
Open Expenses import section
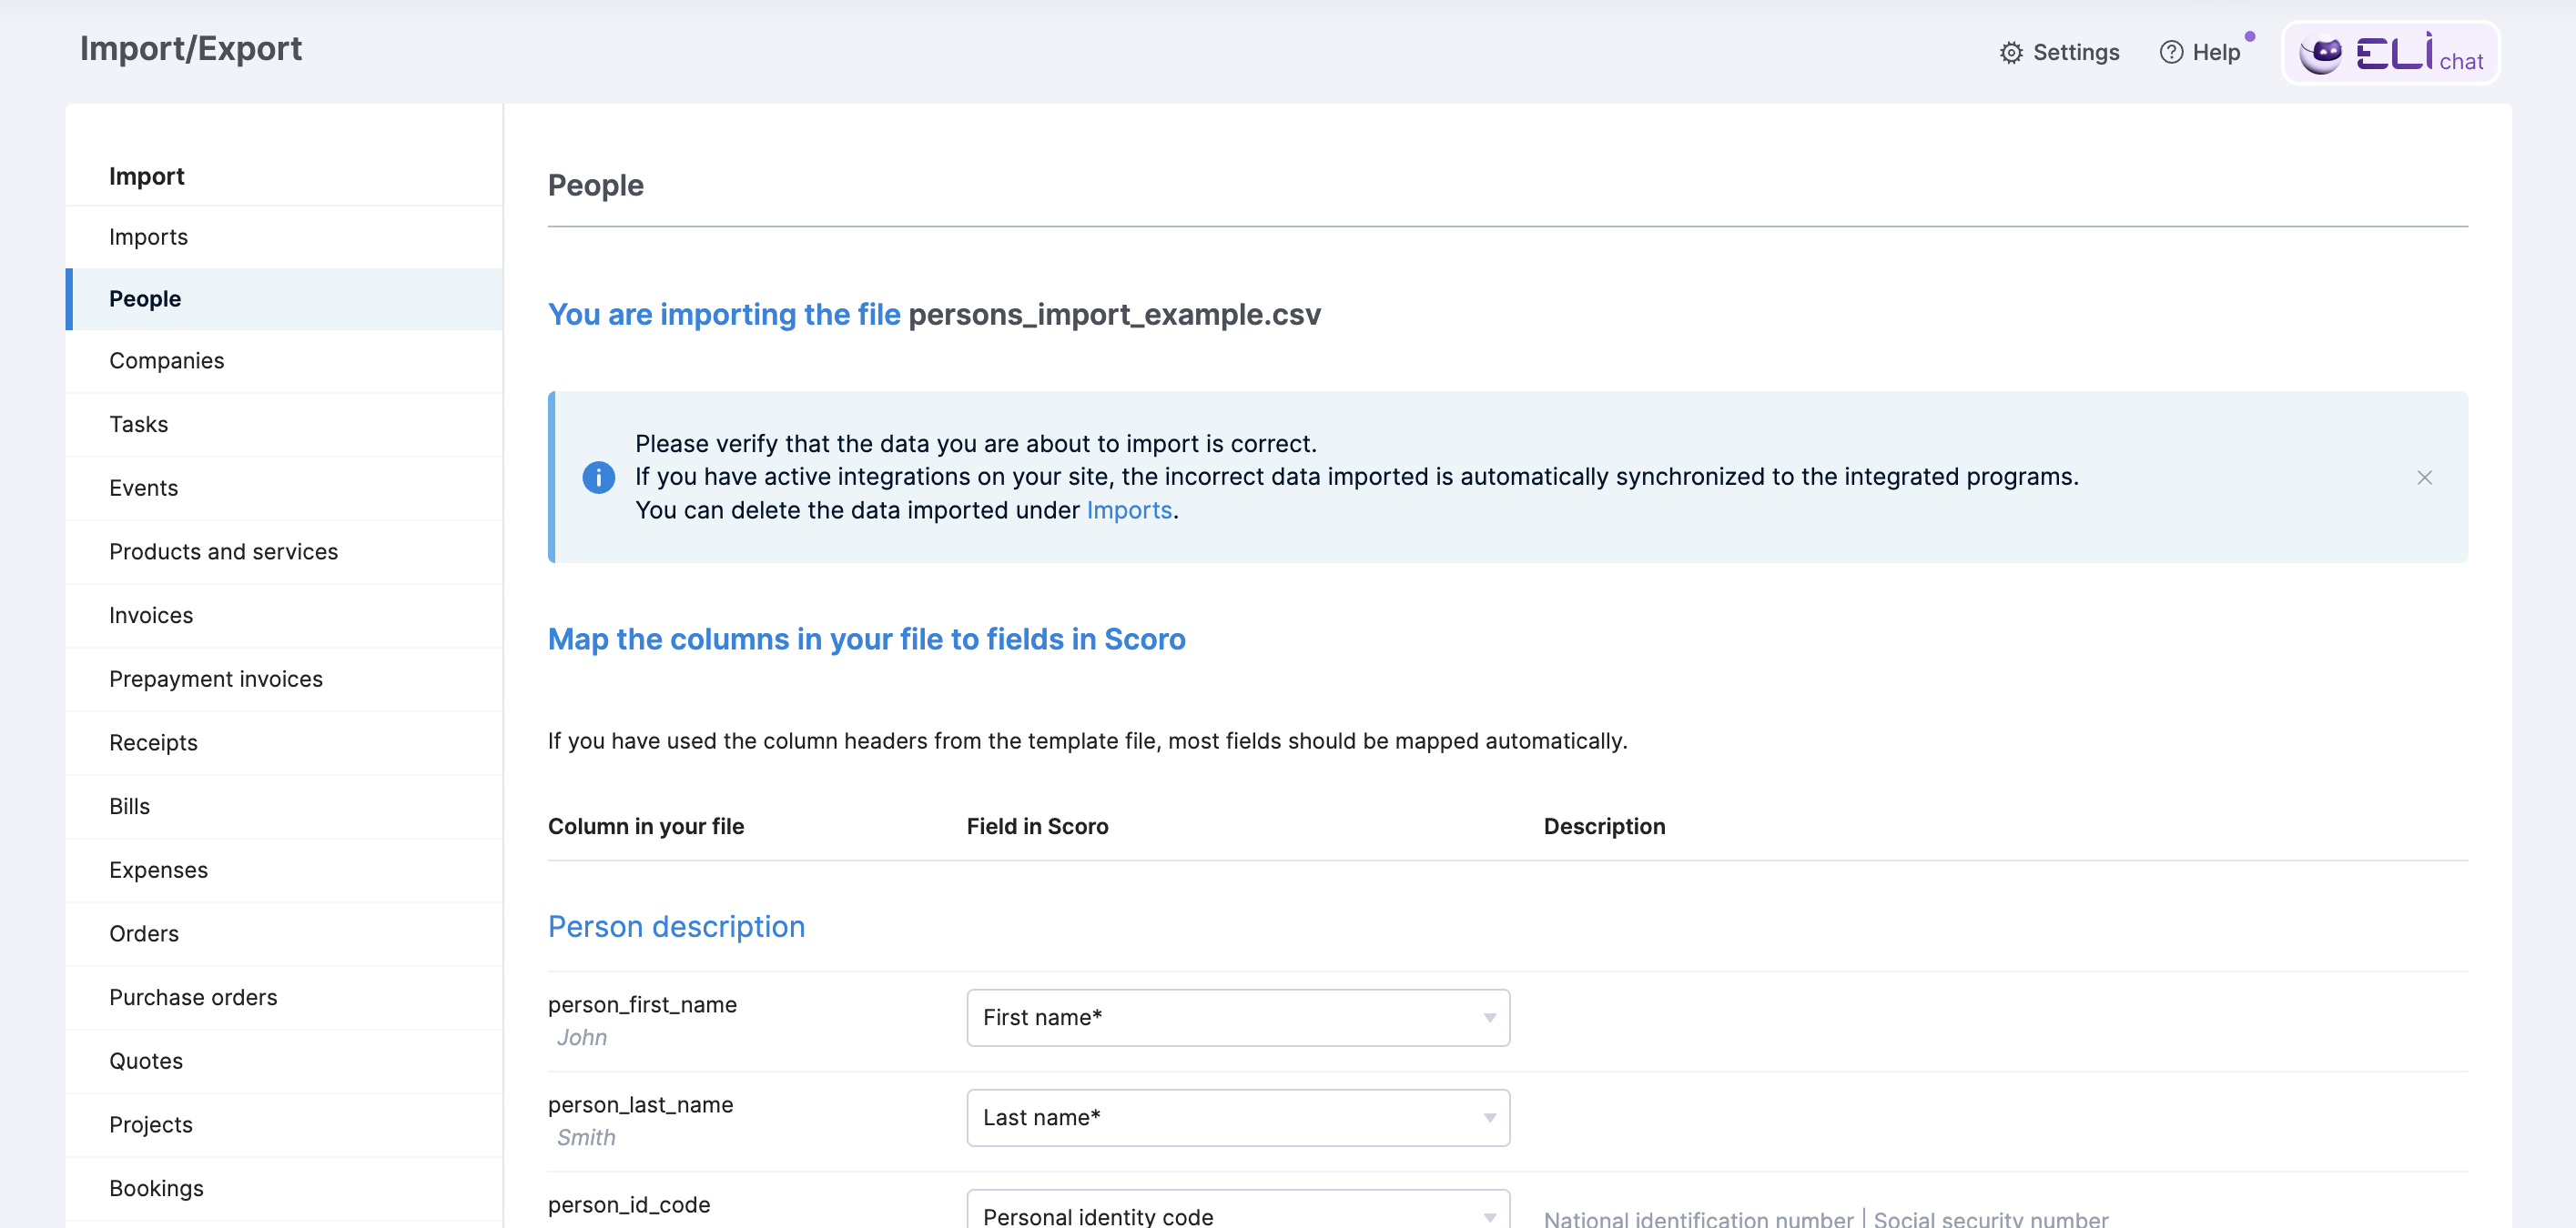[x=284, y=871]
